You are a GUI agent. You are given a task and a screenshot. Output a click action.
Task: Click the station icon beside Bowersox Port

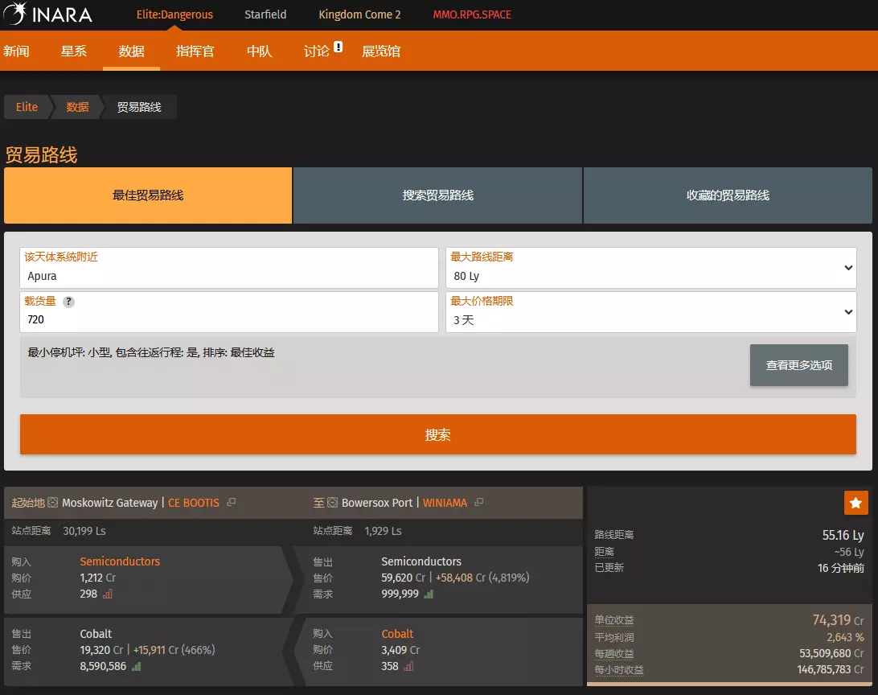coord(332,503)
